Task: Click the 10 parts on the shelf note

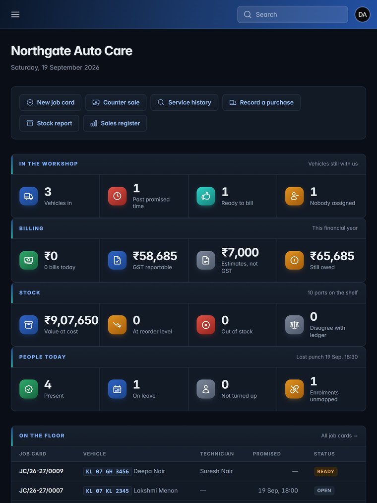Action: coord(333,292)
